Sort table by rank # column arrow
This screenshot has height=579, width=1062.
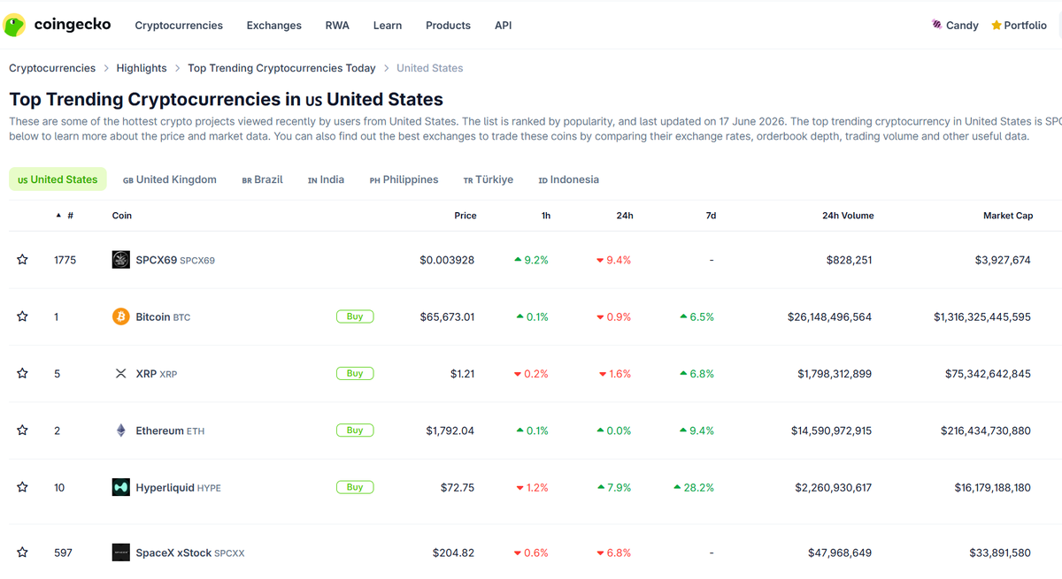coord(59,216)
